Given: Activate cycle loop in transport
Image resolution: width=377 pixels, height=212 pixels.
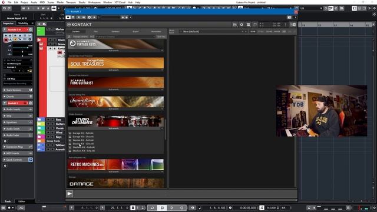Looking at the screenshot, I should (153, 208).
